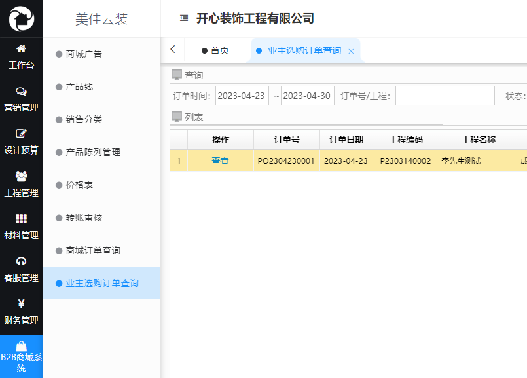
Task: Click the B2B商城系统 shopping bag icon
Action: [22, 344]
